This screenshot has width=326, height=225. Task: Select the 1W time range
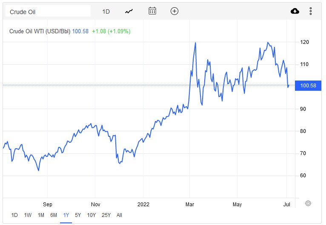point(28,215)
